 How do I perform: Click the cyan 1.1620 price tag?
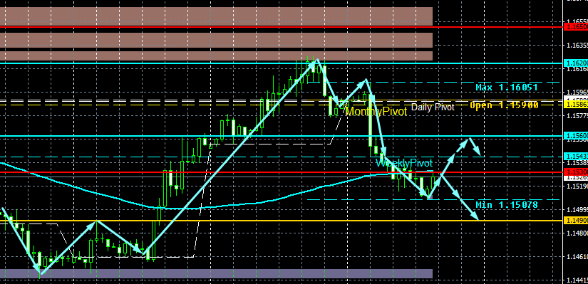(x=576, y=63)
